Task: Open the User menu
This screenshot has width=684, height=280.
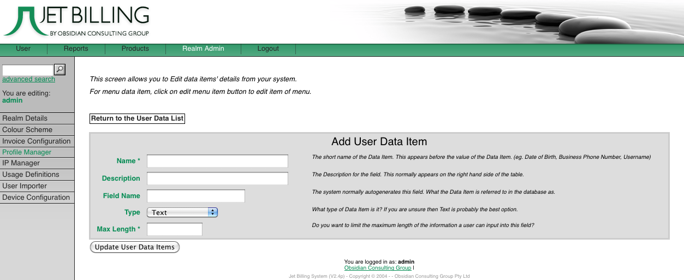Action: [23, 49]
